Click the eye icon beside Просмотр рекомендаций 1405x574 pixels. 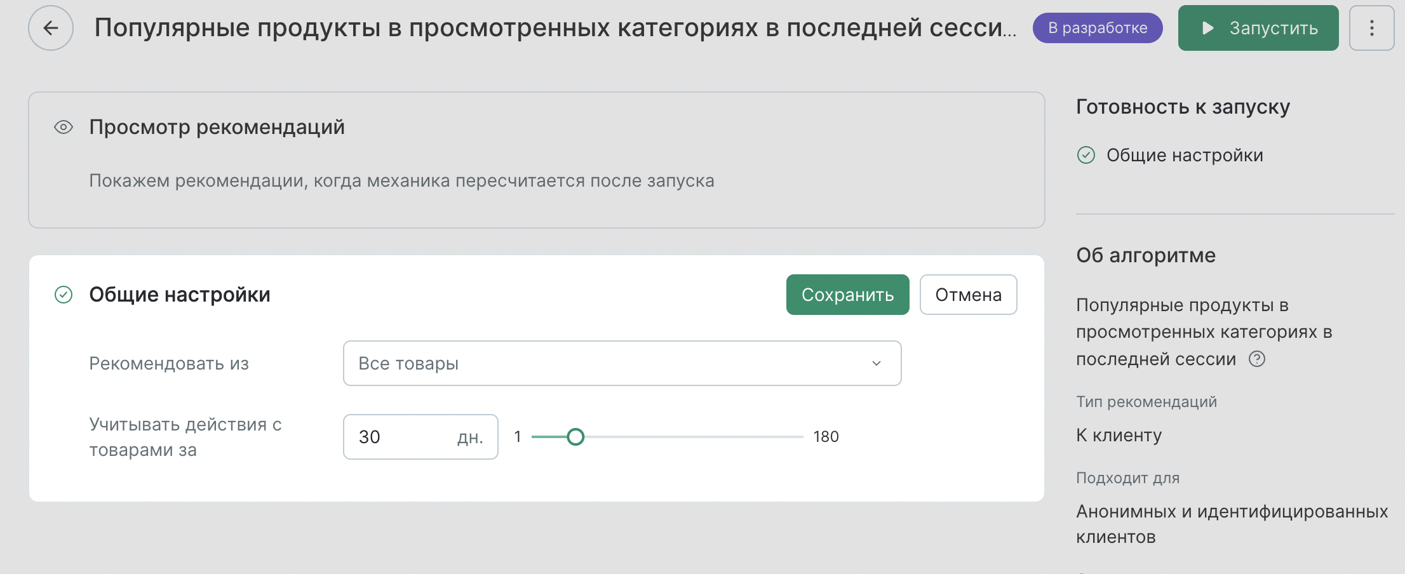64,127
